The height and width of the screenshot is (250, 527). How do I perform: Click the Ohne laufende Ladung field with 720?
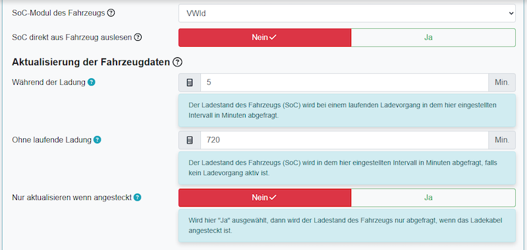pos(345,140)
